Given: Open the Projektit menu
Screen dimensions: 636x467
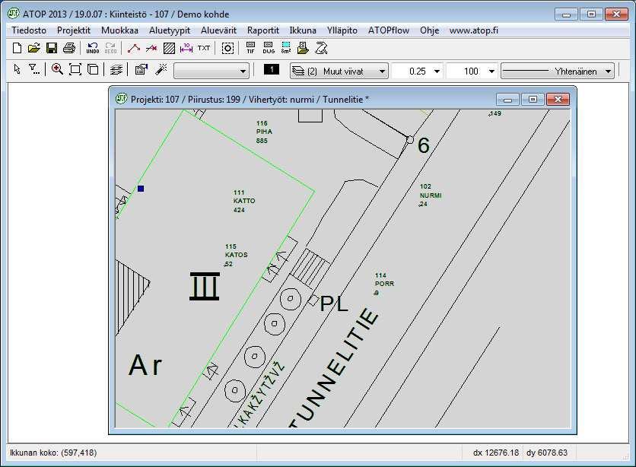Looking at the screenshot, I should click(74, 30).
